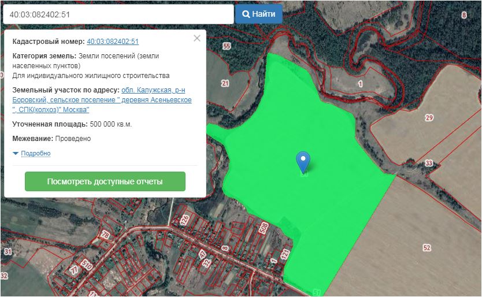Click parcel label 78 on the map
The width and height of the screenshot is (482, 297).
[x=105, y=235]
